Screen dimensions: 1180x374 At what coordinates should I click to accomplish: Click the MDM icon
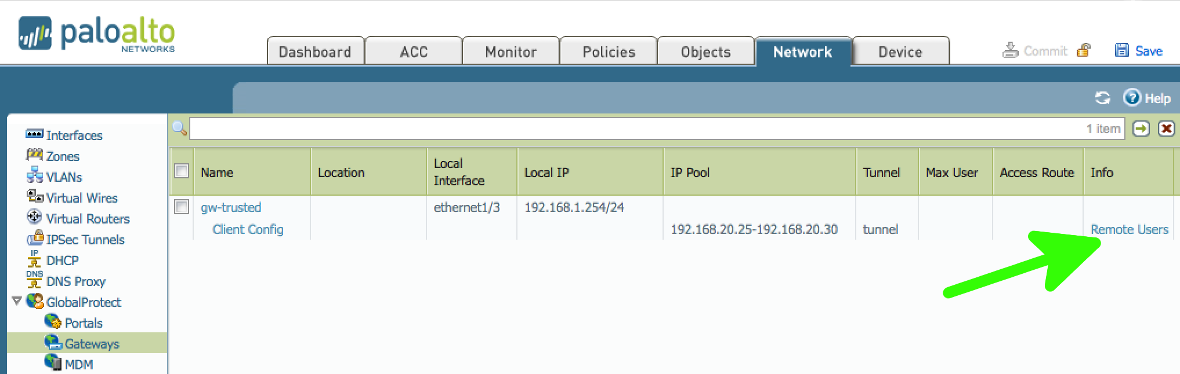pyautogui.click(x=53, y=363)
